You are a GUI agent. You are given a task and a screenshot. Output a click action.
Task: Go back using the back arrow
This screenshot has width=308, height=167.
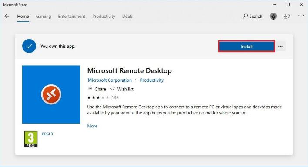[x=7, y=16]
